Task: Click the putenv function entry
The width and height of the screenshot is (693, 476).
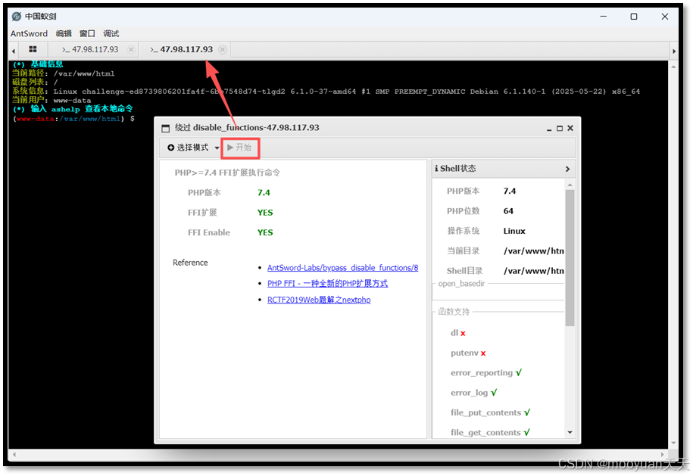Action: point(468,353)
